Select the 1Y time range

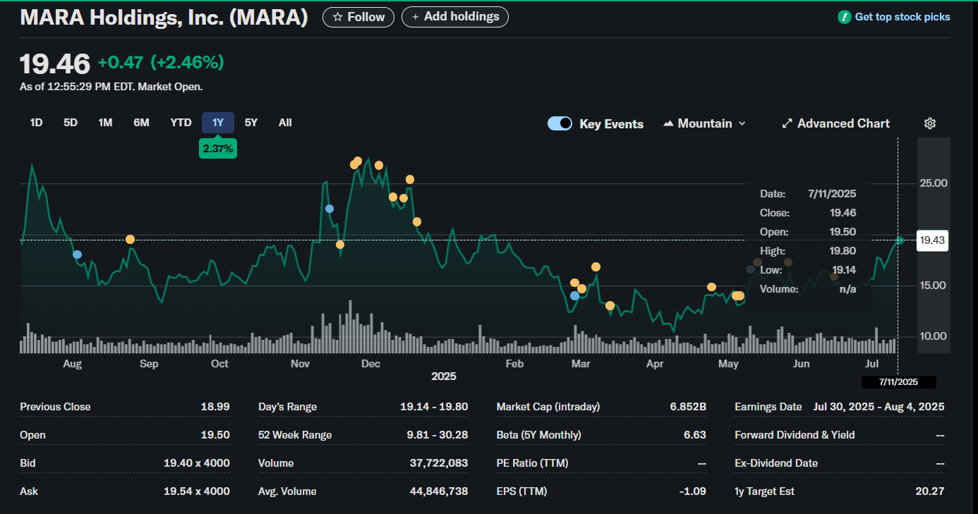click(x=218, y=123)
